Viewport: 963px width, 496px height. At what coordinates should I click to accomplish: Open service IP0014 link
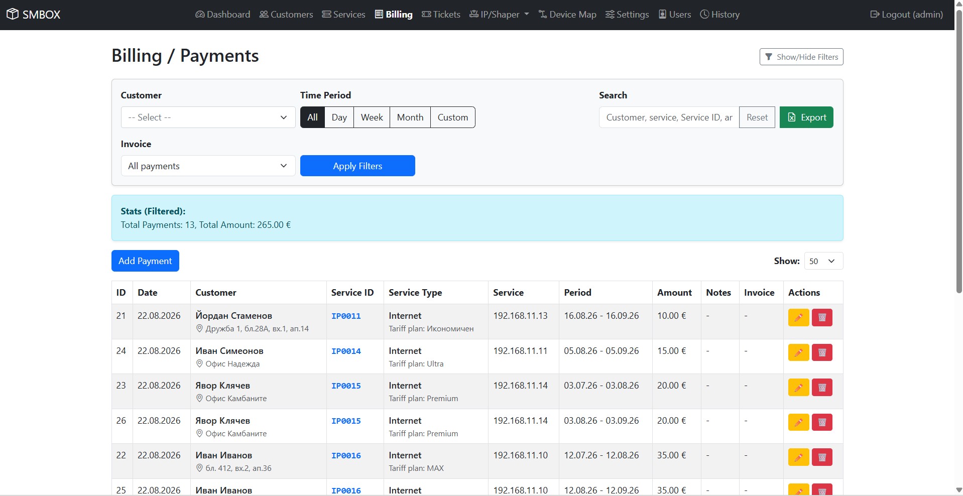click(346, 351)
